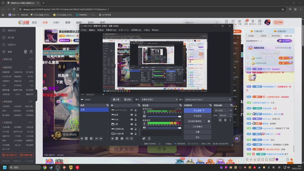Screen dimensions: 304x171
Task: Open the scene transition type dropdown
Action: pos(223,110)
